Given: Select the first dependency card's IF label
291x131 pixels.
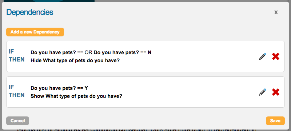Looking at the screenshot, I should (x=11, y=51).
